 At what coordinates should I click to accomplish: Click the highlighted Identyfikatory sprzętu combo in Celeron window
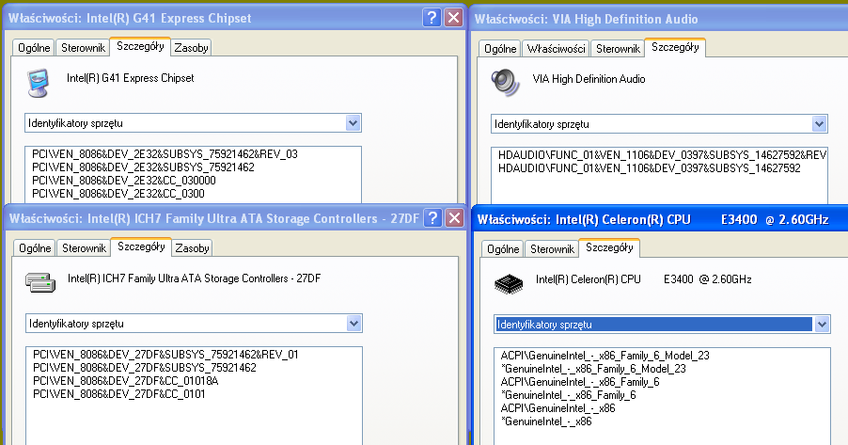point(662,325)
